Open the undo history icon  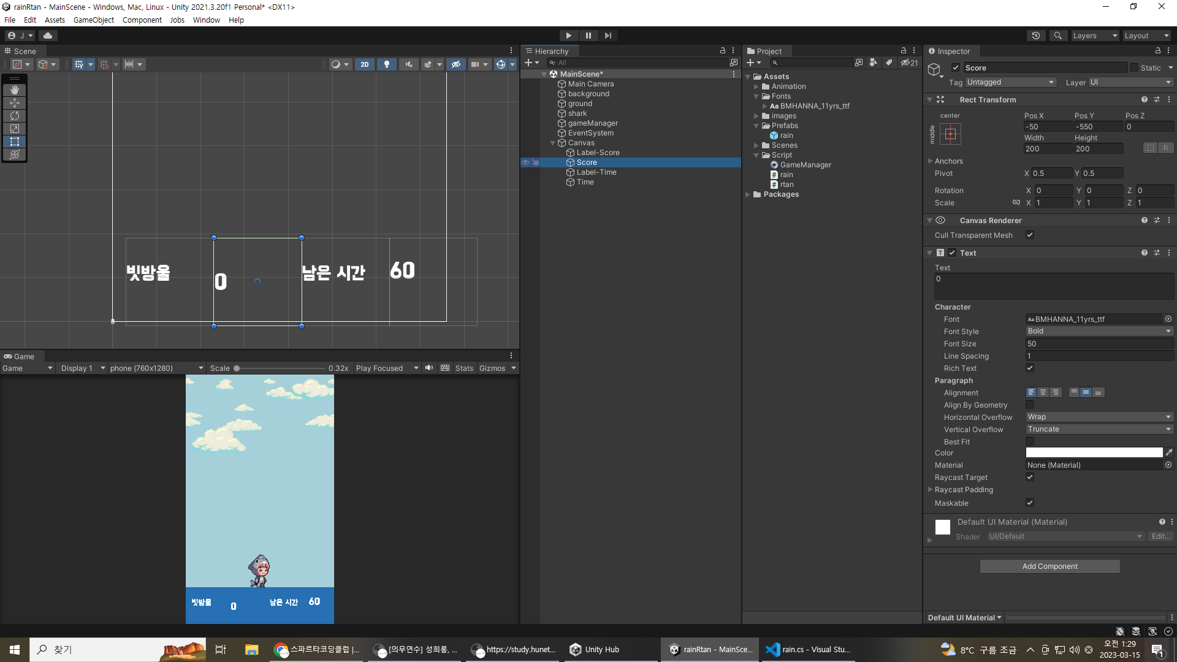pos(1036,36)
